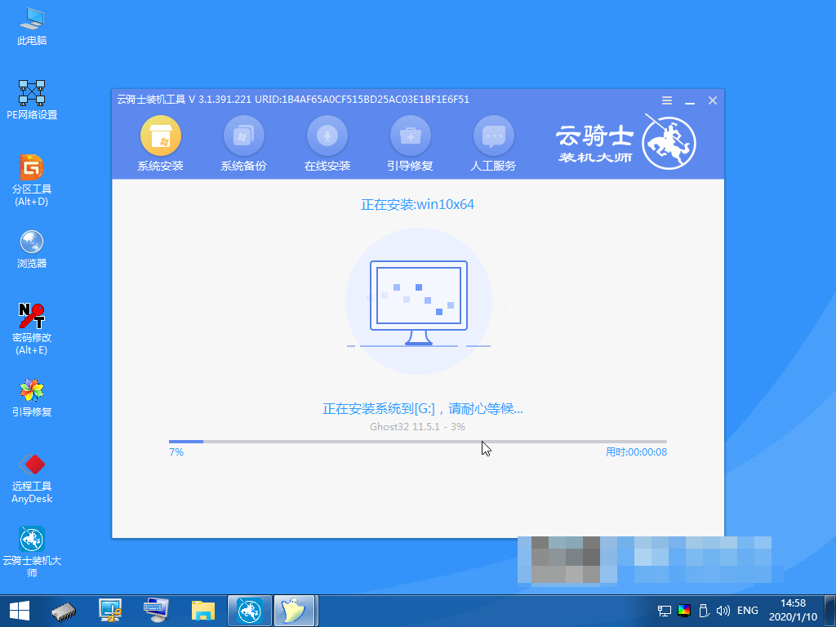This screenshot has height=627, width=836.
Task: Open File Explorer from taskbar
Action: tap(203, 611)
